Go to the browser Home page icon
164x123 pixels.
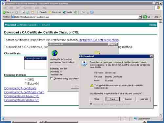click(x=32, y=12)
